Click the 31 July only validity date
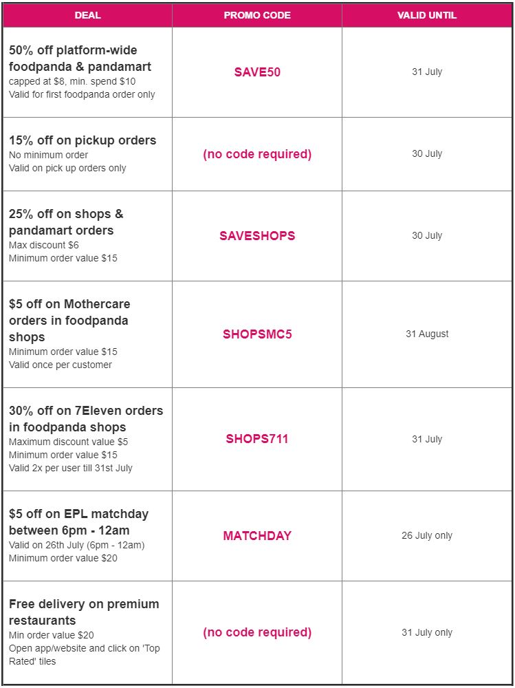 coord(427,632)
